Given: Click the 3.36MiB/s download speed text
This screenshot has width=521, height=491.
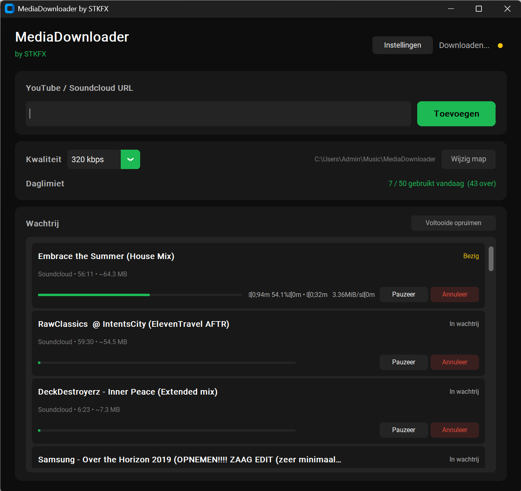Looking at the screenshot, I should pyautogui.click(x=347, y=295).
